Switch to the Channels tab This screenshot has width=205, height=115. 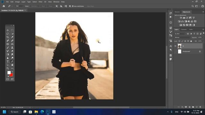(x=184, y=29)
